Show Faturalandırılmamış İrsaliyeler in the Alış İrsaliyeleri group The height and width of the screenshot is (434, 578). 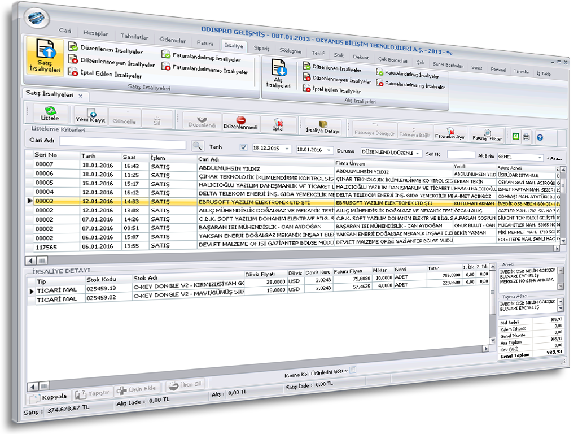pyautogui.click(x=411, y=85)
